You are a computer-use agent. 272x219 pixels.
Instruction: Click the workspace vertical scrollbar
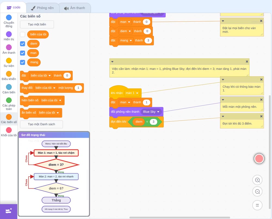270,152
